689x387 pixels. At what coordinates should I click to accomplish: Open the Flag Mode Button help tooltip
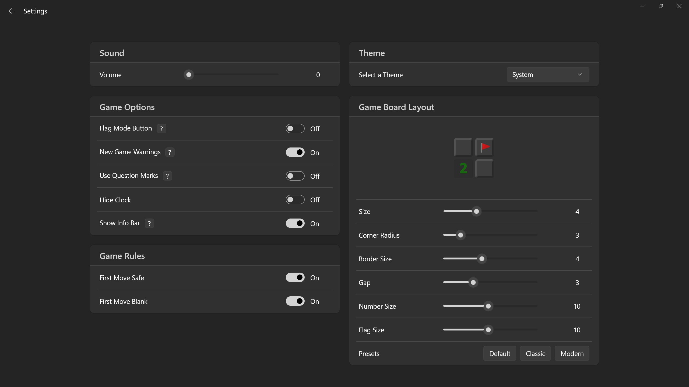(161, 128)
